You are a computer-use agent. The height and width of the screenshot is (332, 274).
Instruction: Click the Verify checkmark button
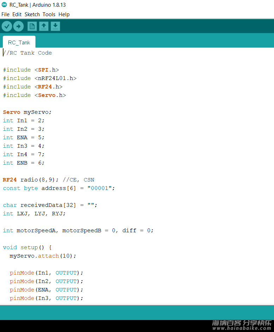point(7,26)
